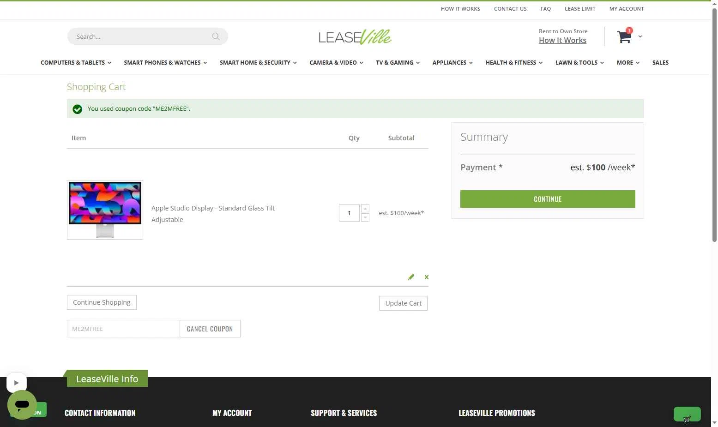
Task: Open Smart Phones & Watches menu
Action: 165,62
